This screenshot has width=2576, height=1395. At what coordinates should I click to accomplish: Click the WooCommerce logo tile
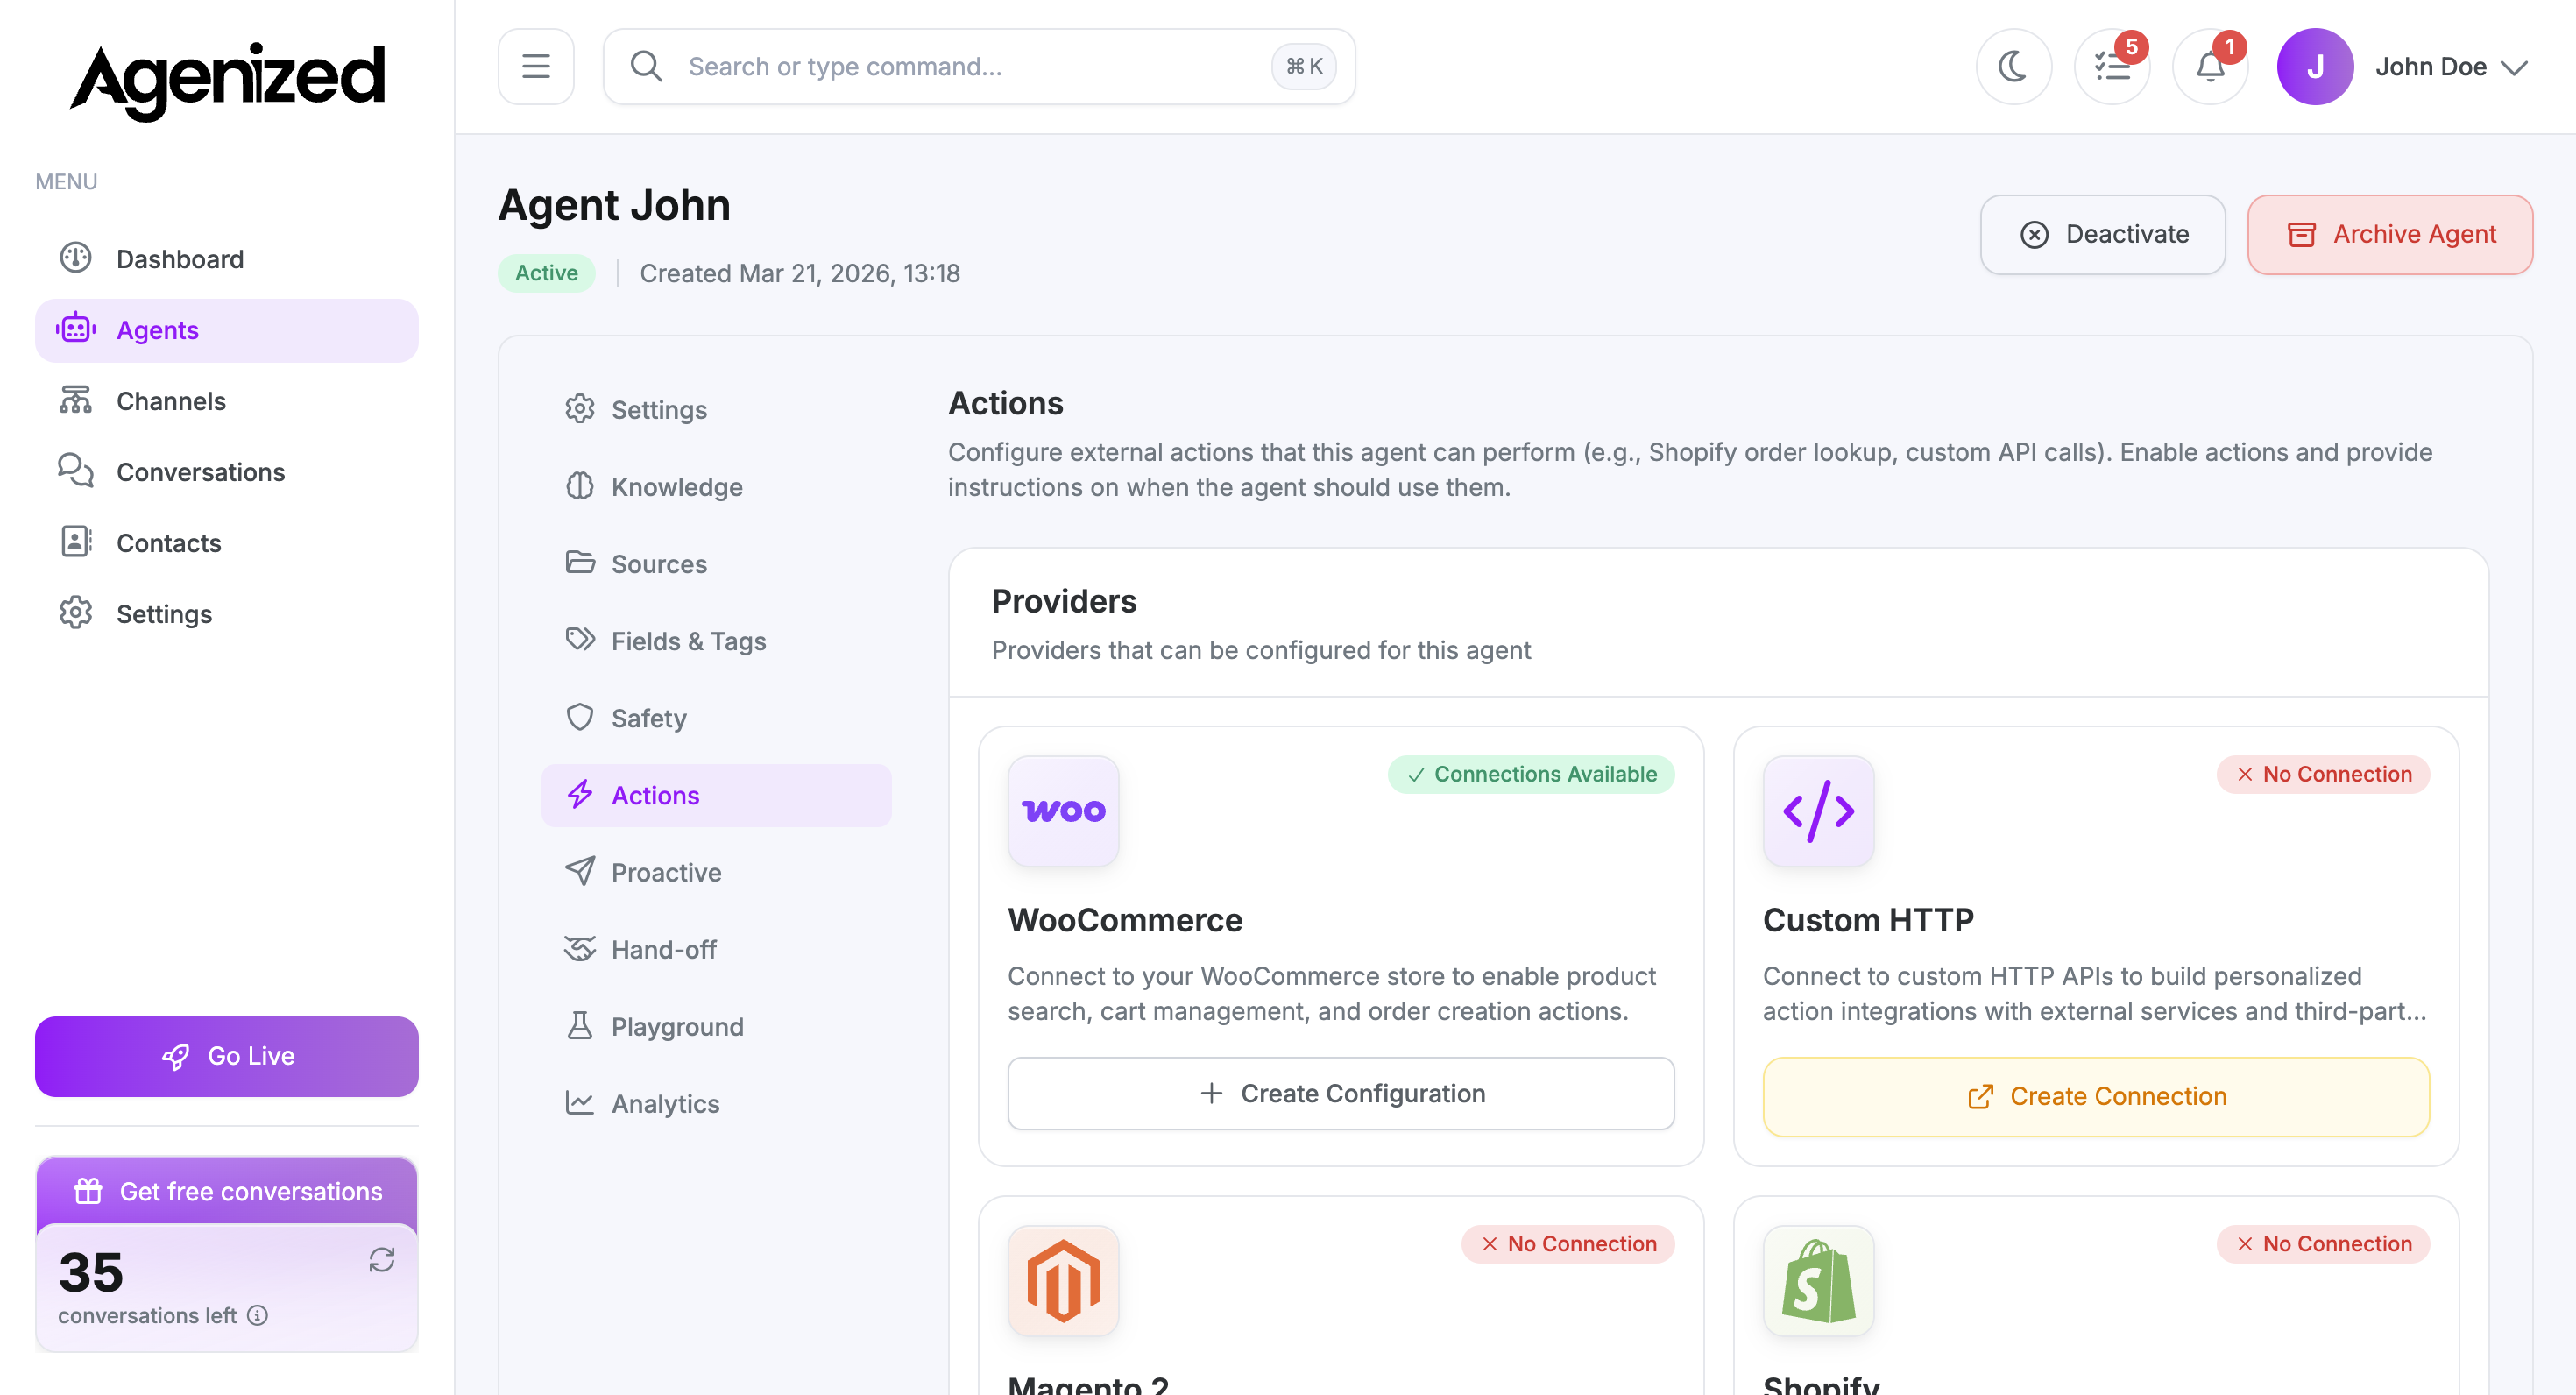(1063, 811)
